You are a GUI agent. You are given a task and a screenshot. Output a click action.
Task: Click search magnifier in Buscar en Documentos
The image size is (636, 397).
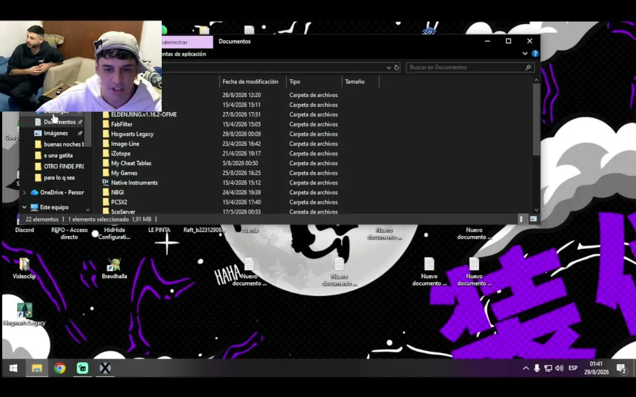[x=528, y=67]
